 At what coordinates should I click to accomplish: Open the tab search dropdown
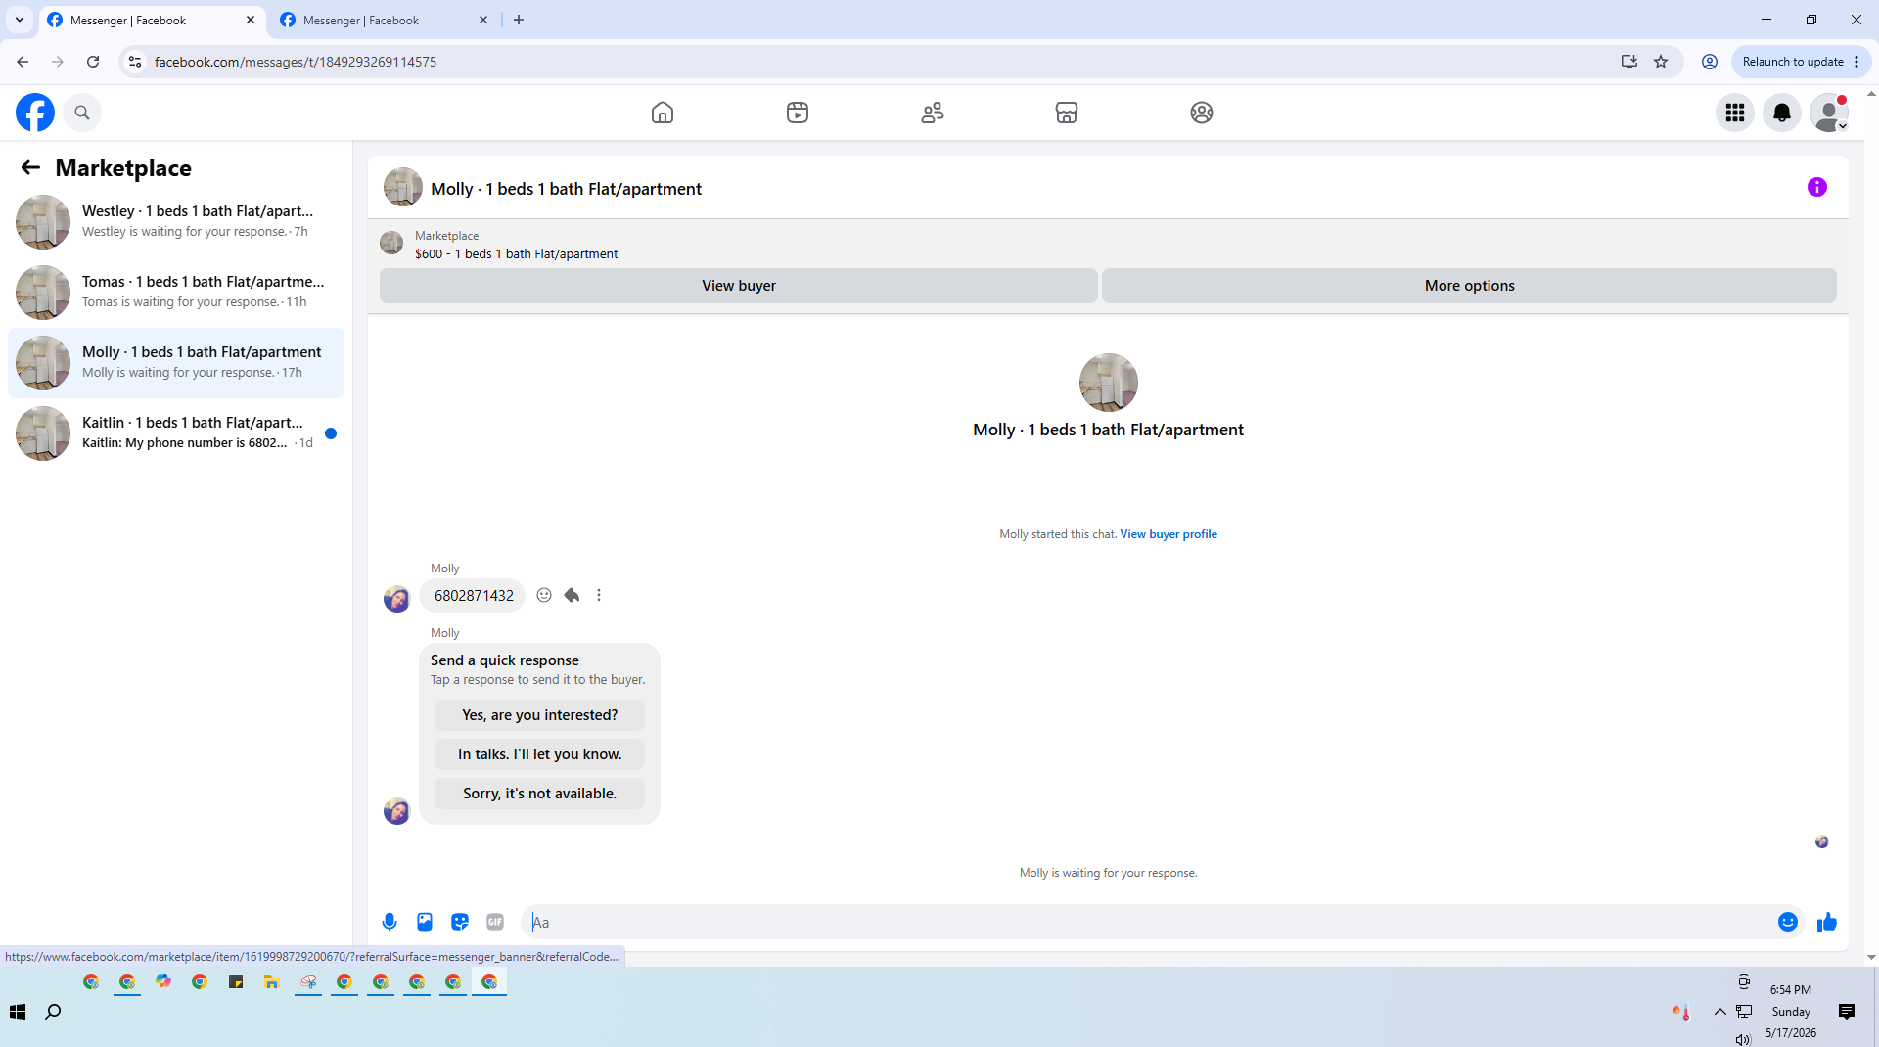click(19, 20)
